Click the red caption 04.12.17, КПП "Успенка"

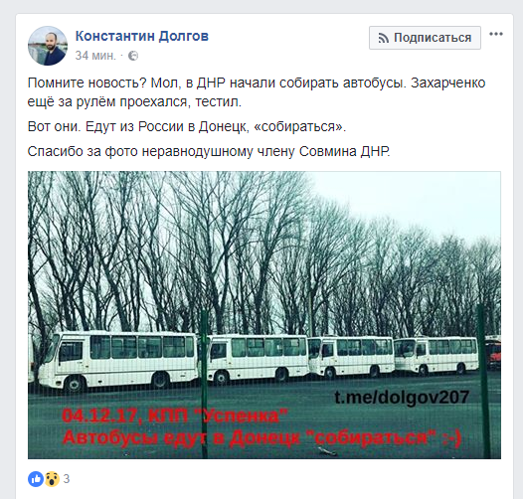[175, 416]
